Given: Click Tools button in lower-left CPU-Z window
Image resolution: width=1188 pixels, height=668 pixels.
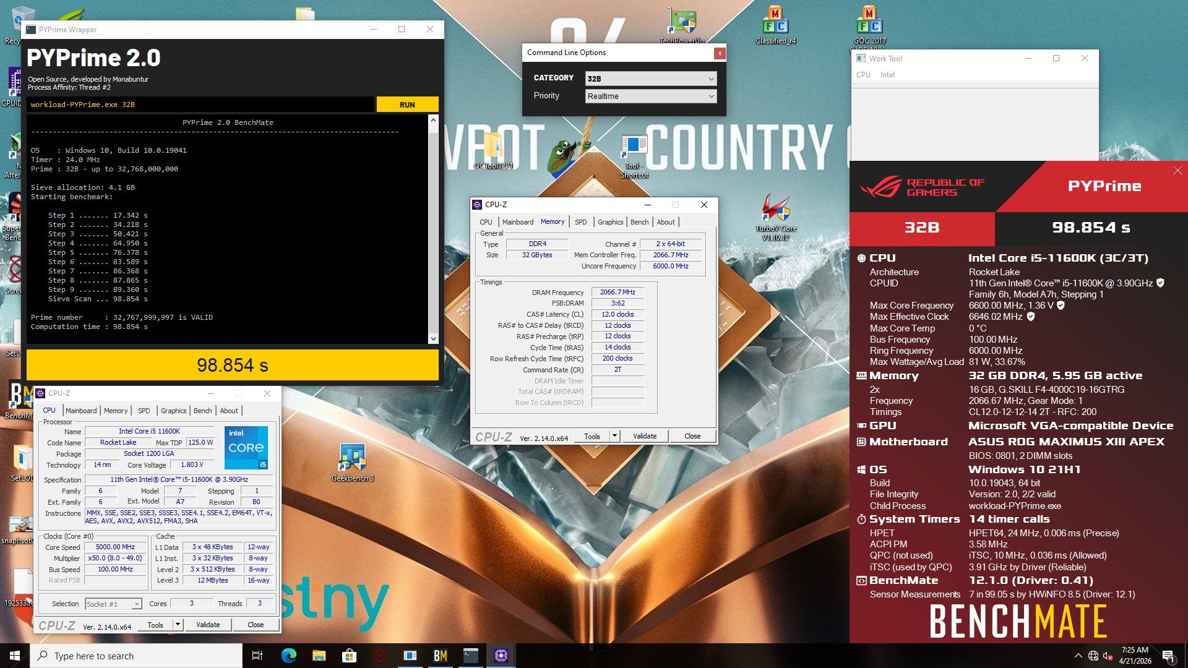Looking at the screenshot, I should click(155, 625).
